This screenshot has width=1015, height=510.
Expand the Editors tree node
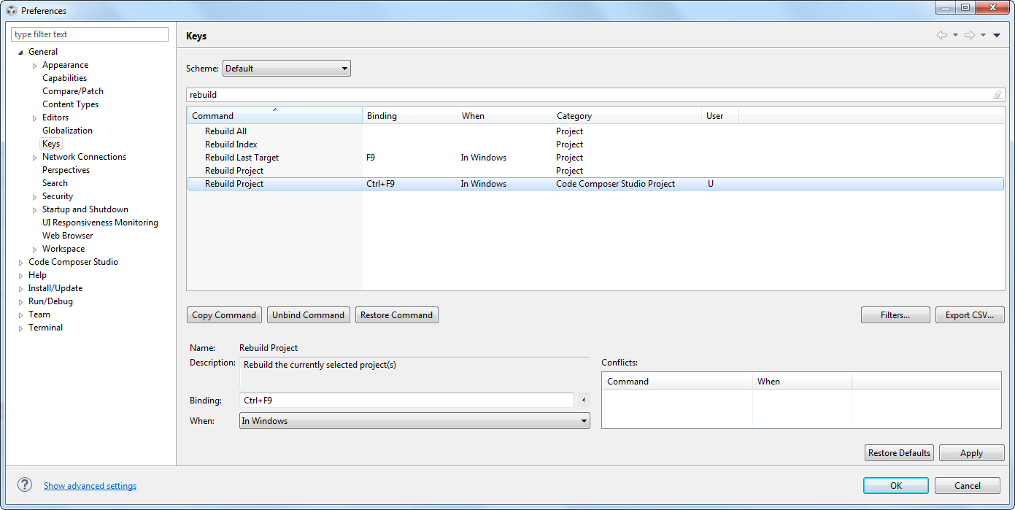35,118
